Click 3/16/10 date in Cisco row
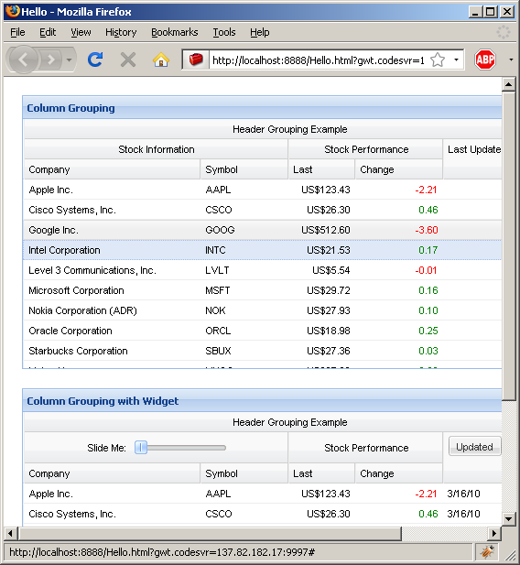Screen dimensions: 520x565 tap(463, 514)
